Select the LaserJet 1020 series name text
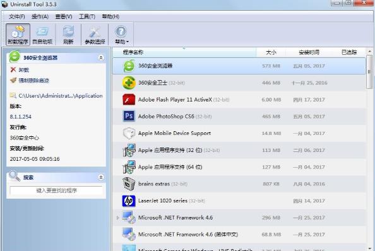Viewport: 375px width, 251px height. 163,201
